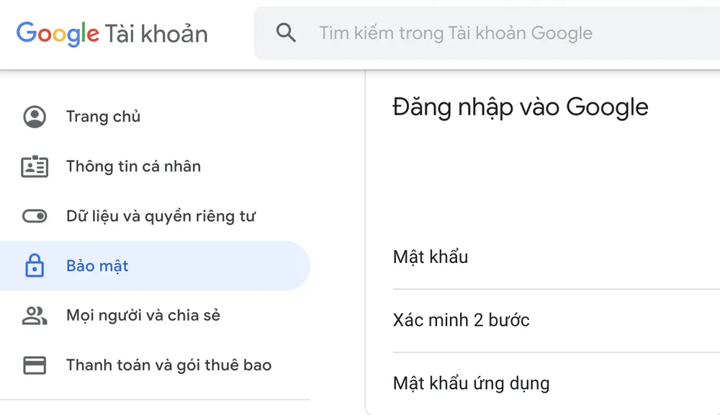Click the Trang chủ home icon
The height and width of the screenshot is (415, 720).
tap(34, 116)
